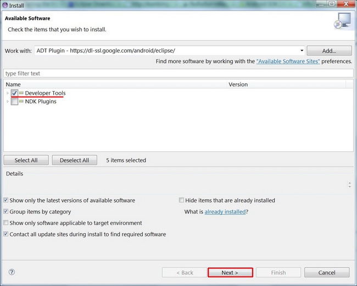Check the Developer Tools checkbox
Screen dimensions: 357x286
pos(14,93)
